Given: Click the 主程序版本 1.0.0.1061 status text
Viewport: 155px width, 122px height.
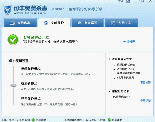Looking at the screenshot, I should 15,120.
